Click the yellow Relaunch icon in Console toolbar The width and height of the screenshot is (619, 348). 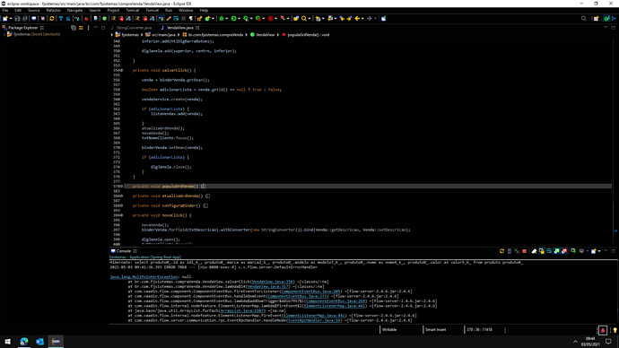click(501, 251)
